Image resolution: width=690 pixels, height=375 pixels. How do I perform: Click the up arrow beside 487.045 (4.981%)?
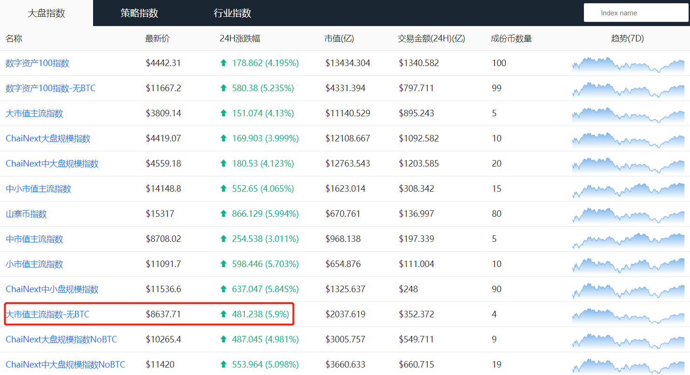(x=224, y=340)
